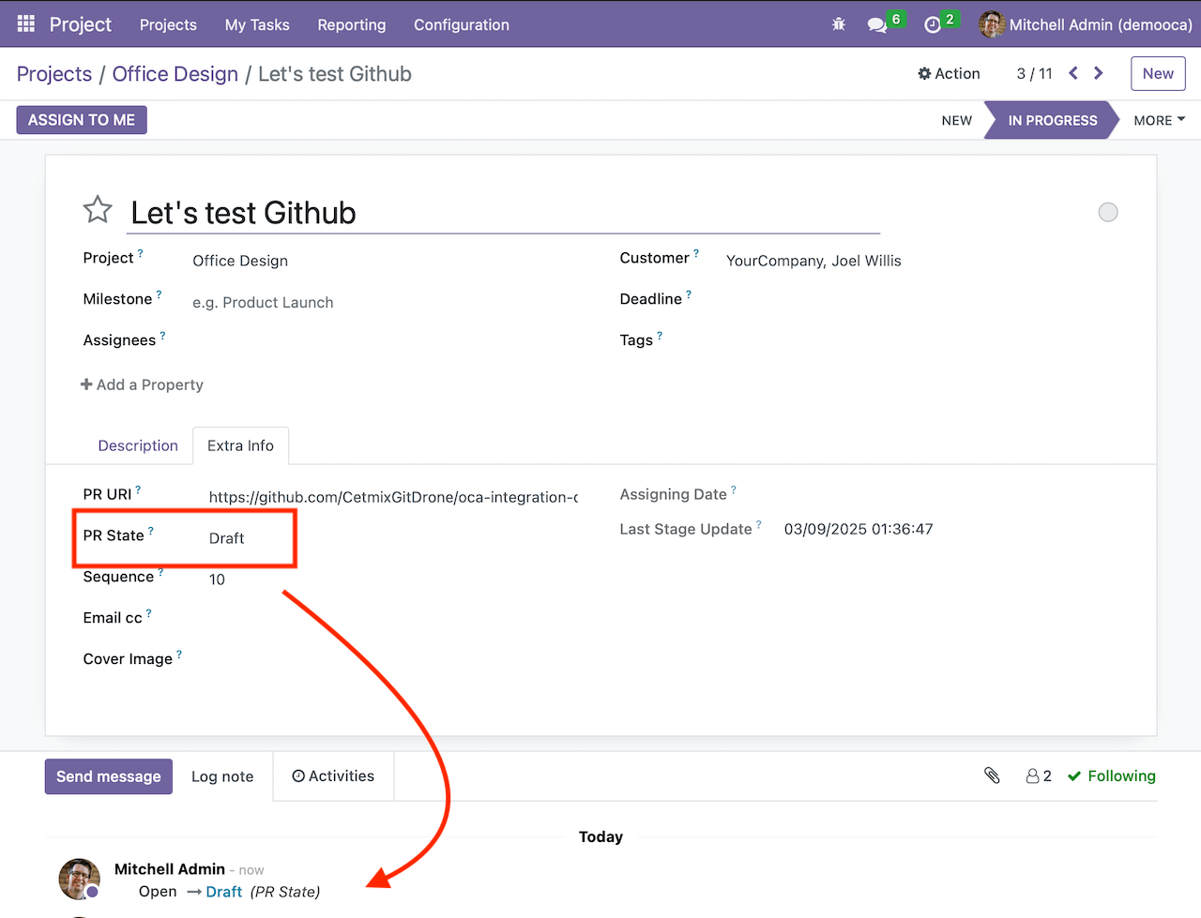Open conversations via the messages icon
The image size is (1201, 918).
(x=877, y=25)
